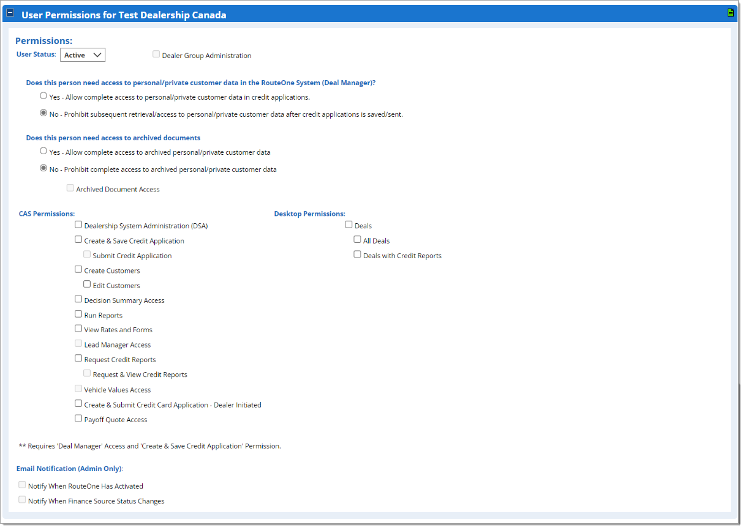This screenshot has width=743, height=528.
Task: Toggle Vehicle Values Access checkbox
Action: click(78, 389)
